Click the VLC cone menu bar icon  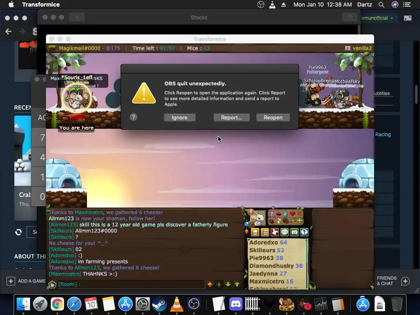click(272, 5)
